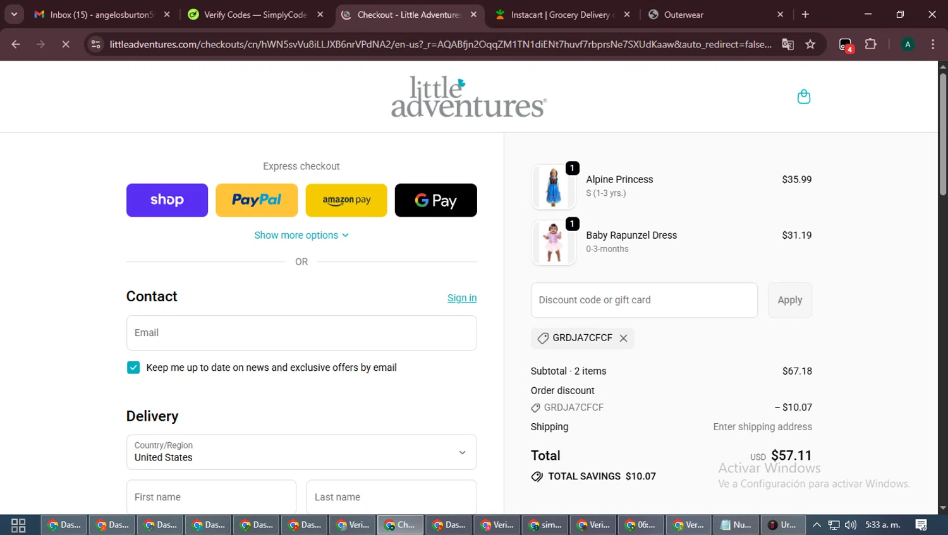Screen dimensions: 948x535
Task: Click the TOTAL SAVINGS $10.07 label
Action: 602,476
